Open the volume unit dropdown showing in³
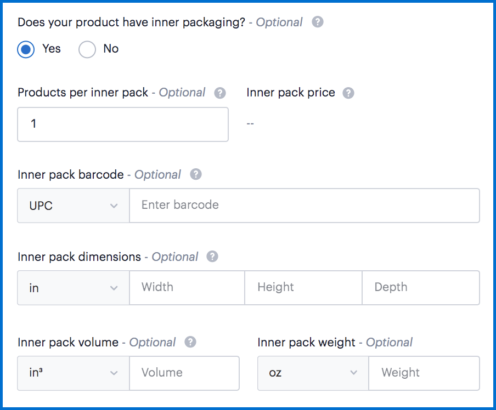Image resolution: width=496 pixels, height=410 pixels. (74, 373)
